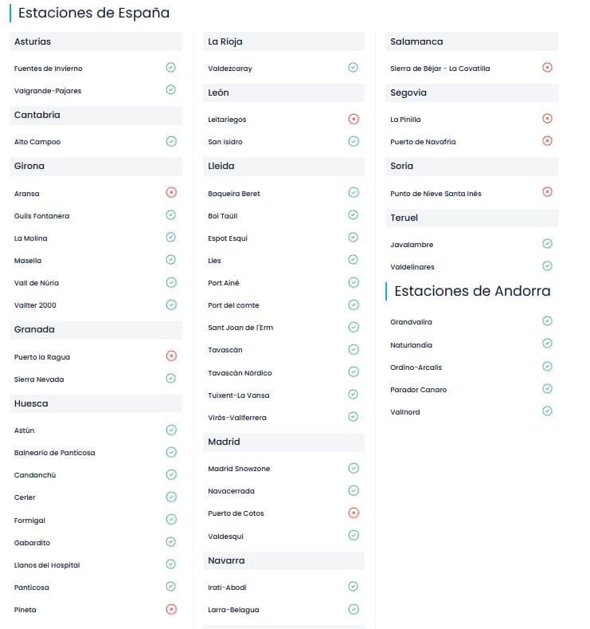Click the red closed icon beside Pineta
Screen dimensions: 590x629
(171, 609)
